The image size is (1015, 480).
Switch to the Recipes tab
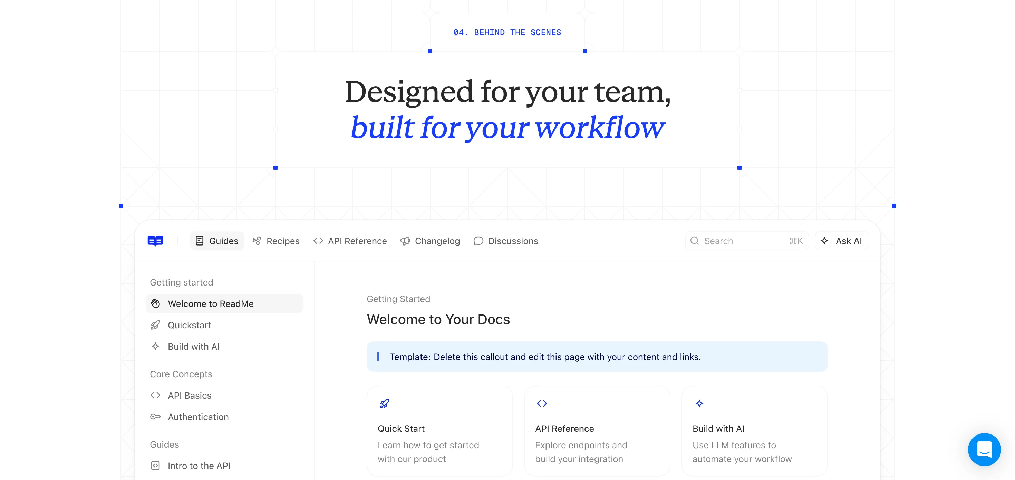276,241
